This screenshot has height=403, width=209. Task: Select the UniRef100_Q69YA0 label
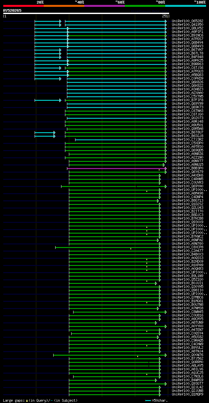(187, 186)
